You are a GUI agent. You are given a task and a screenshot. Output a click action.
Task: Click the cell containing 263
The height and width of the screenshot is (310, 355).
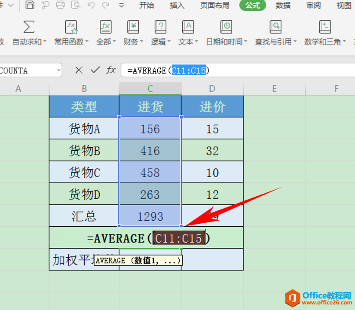coord(150,194)
